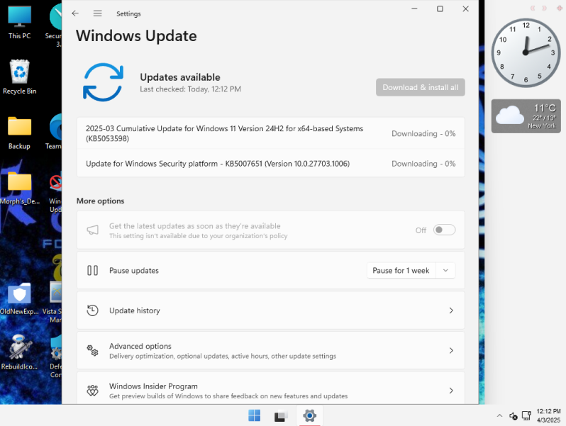The image size is (566, 426).
Task: Maximize the Settings window
Action: [x=440, y=9]
